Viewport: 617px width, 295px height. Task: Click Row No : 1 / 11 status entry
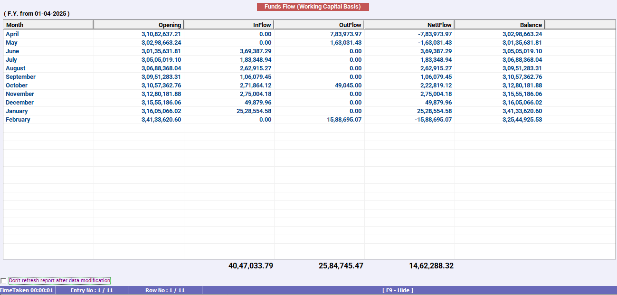[x=165, y=290]
